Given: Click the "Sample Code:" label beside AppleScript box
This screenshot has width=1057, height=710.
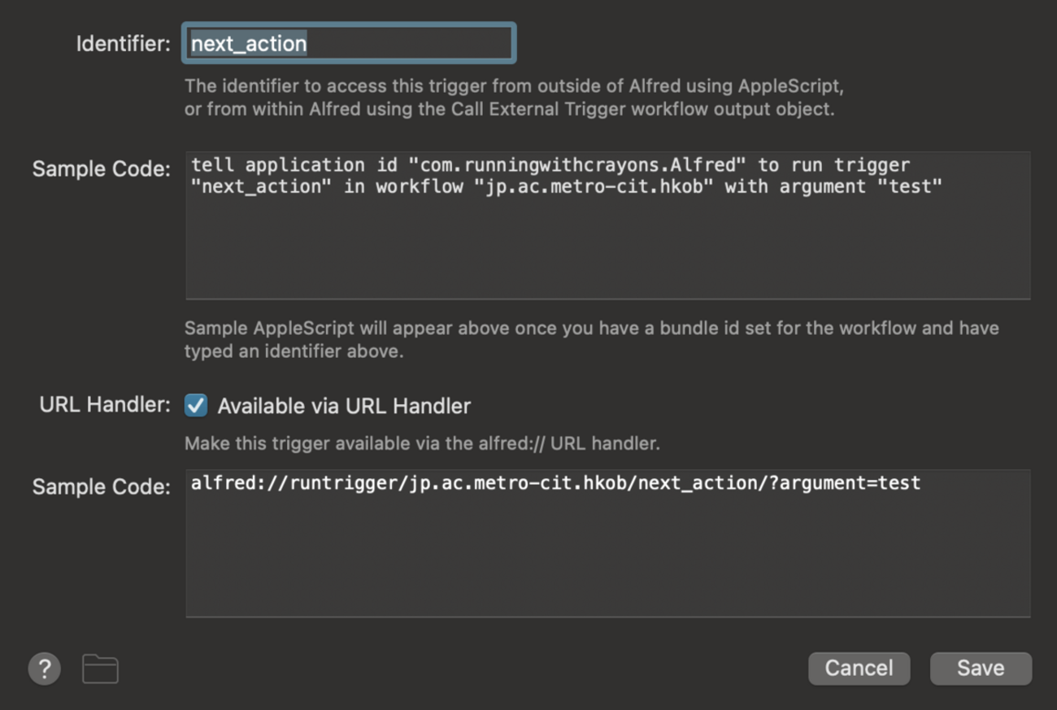Looking at the screenshot, I should click(x=102, y=169).
